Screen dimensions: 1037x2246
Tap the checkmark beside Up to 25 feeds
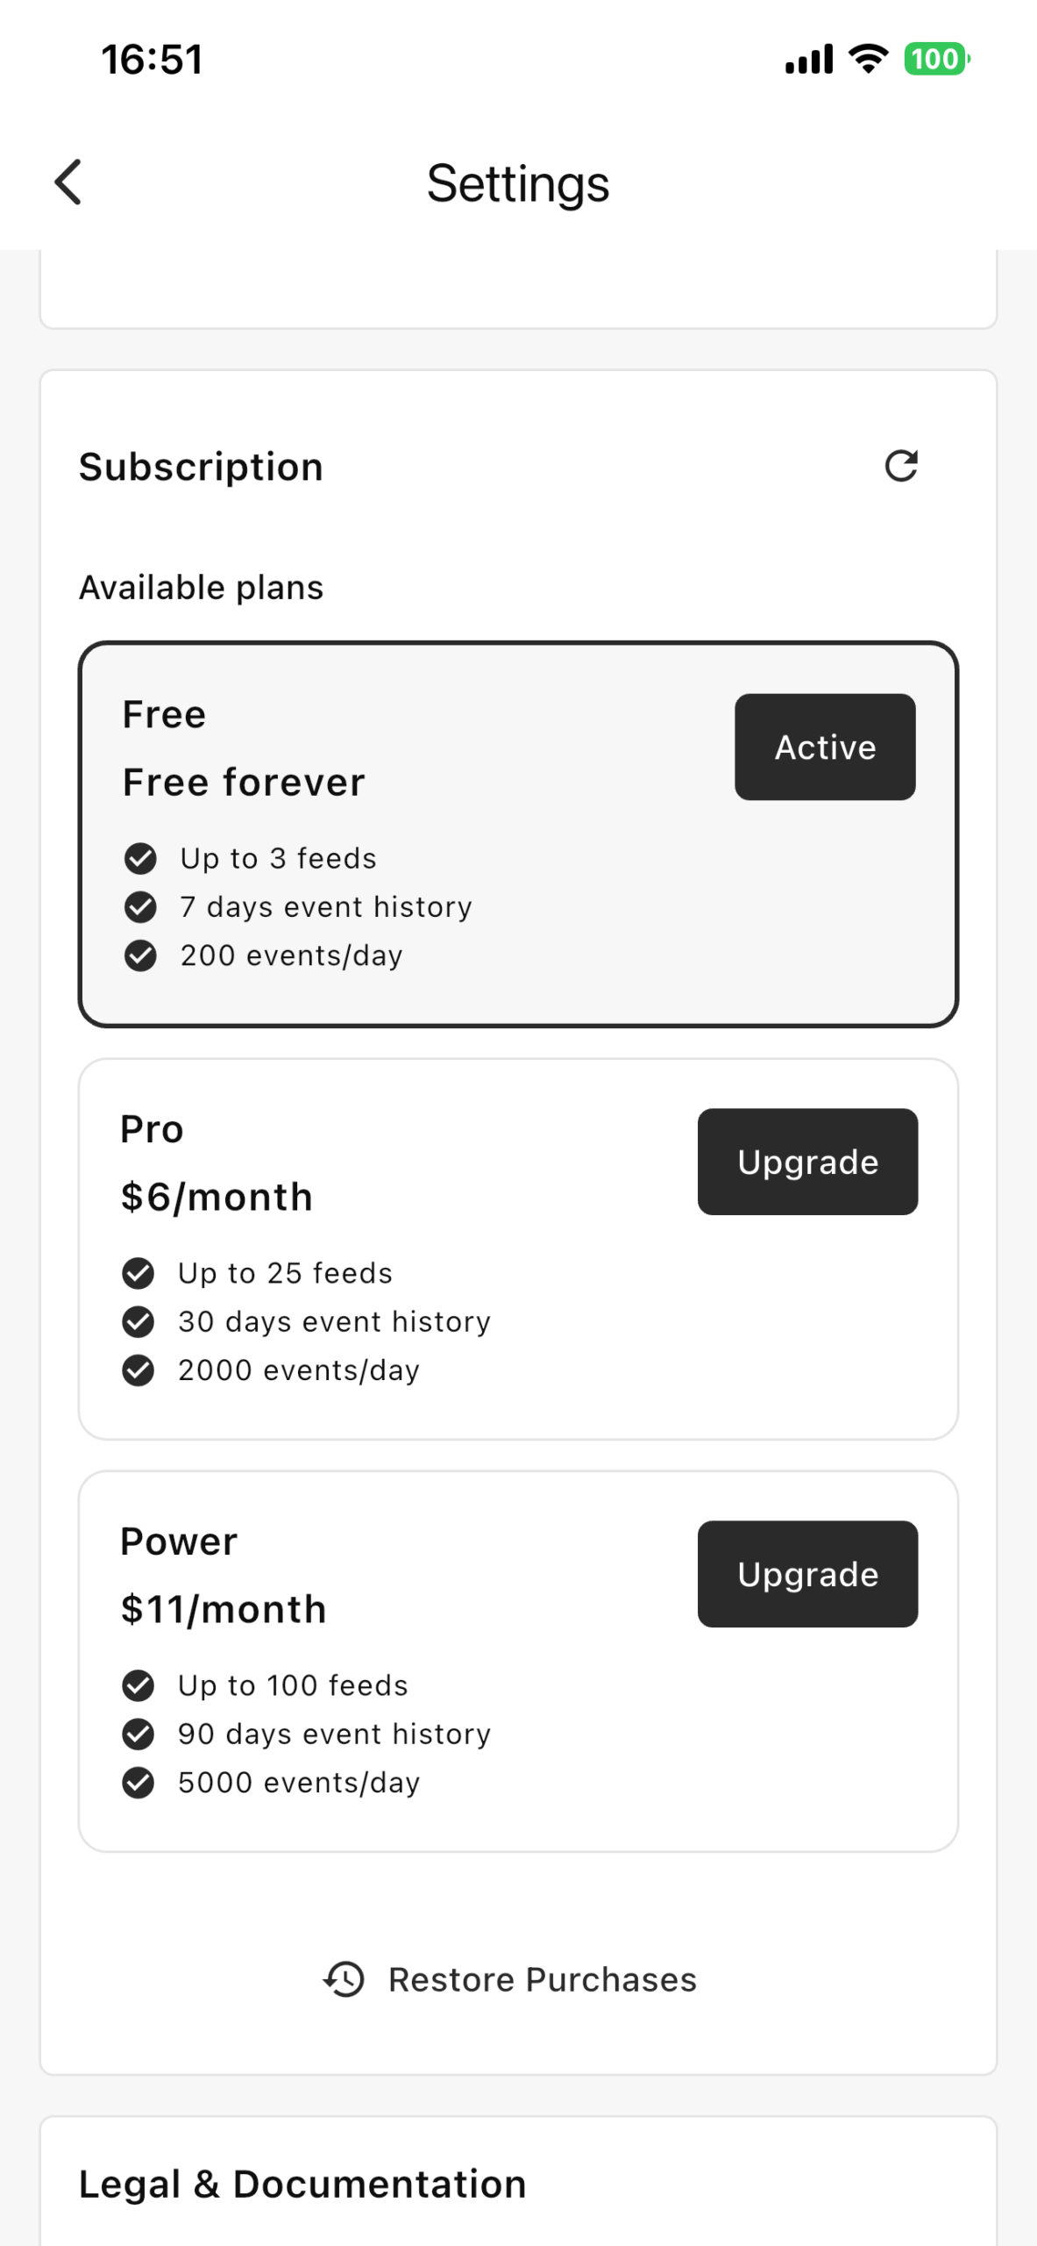[138, 1273]
